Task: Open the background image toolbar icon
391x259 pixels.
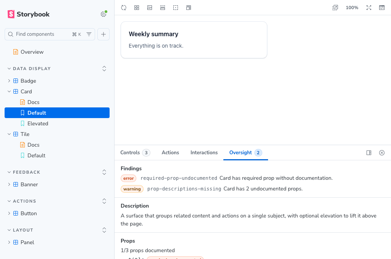Action: [x=150, y=8]
